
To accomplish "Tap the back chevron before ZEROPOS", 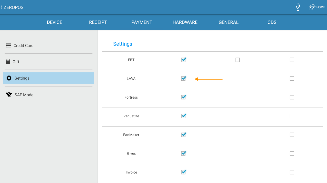I will point(2,7).
